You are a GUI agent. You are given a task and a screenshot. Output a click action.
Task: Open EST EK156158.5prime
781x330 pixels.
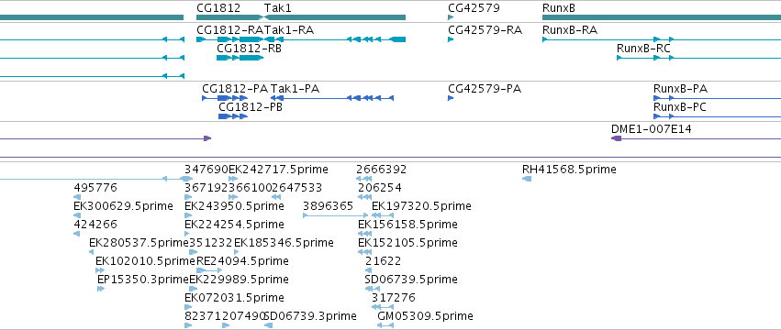(x=407, y=225)
